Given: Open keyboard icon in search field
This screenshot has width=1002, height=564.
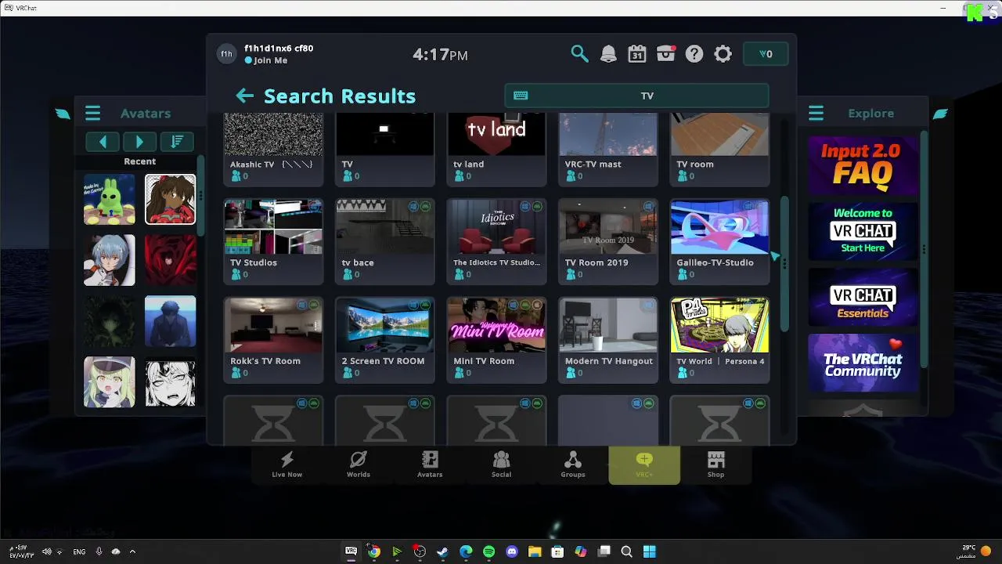Looking at the screenshot, I should tap(521, 96).
